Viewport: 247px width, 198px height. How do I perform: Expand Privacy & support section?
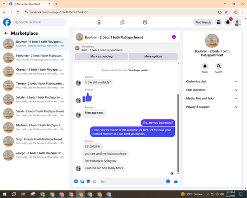tap(212, 107)
